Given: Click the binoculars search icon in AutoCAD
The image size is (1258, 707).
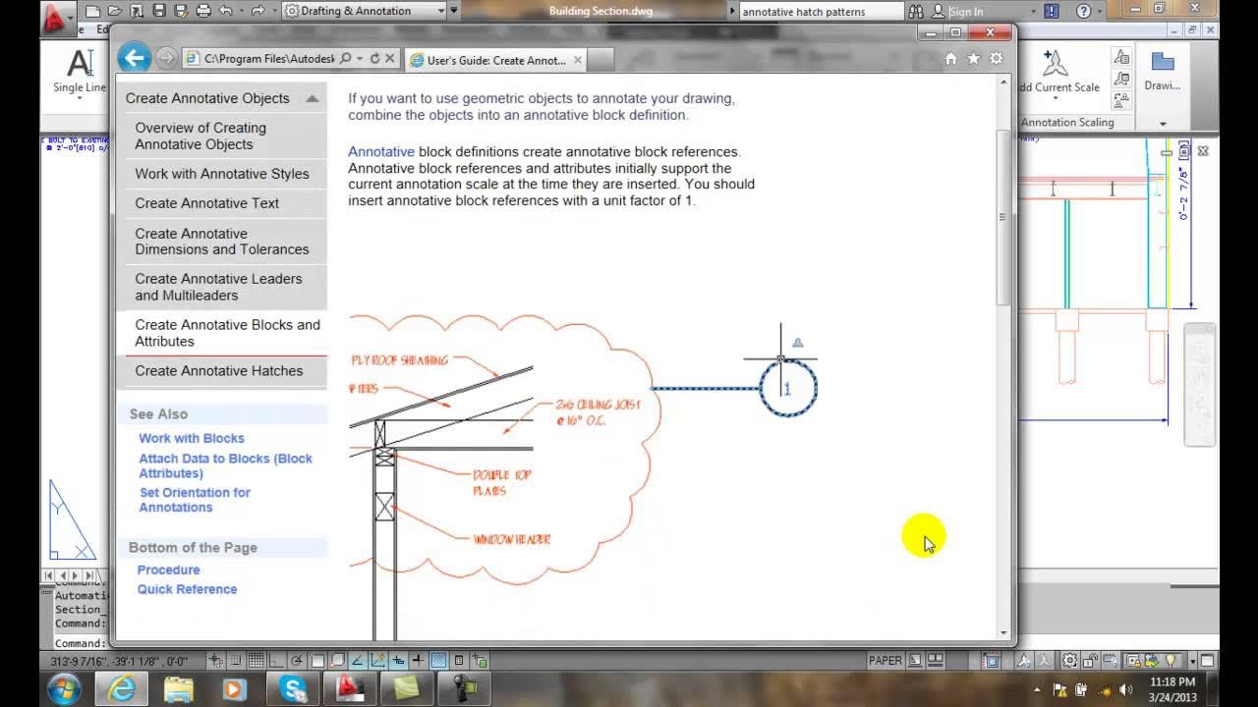Looking at the screenshot, I should point(916,12).
